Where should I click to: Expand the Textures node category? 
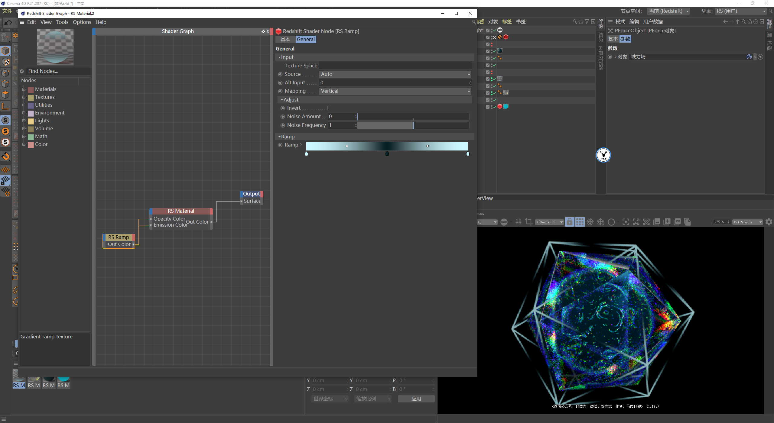pos(24,97)
